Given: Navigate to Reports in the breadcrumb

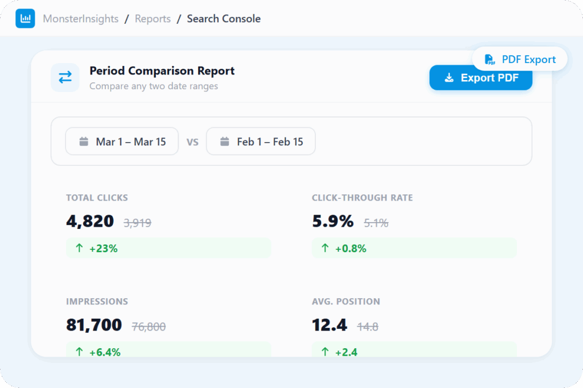Looking at the screenshot, I should point(153,19).
